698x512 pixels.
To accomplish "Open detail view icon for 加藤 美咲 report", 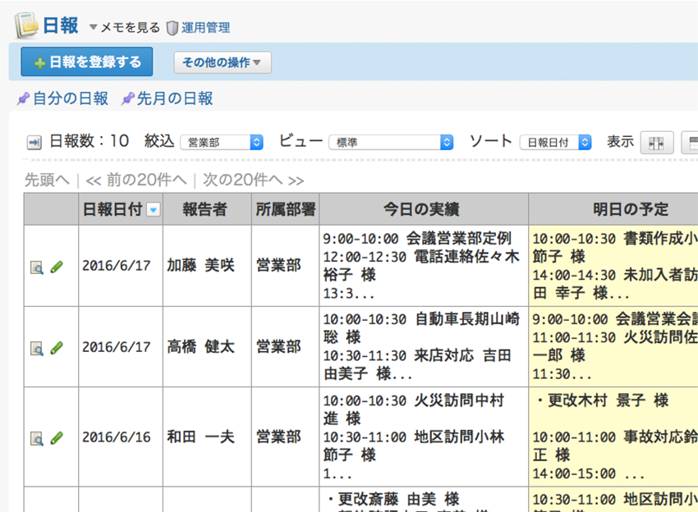I will [36, 267].
